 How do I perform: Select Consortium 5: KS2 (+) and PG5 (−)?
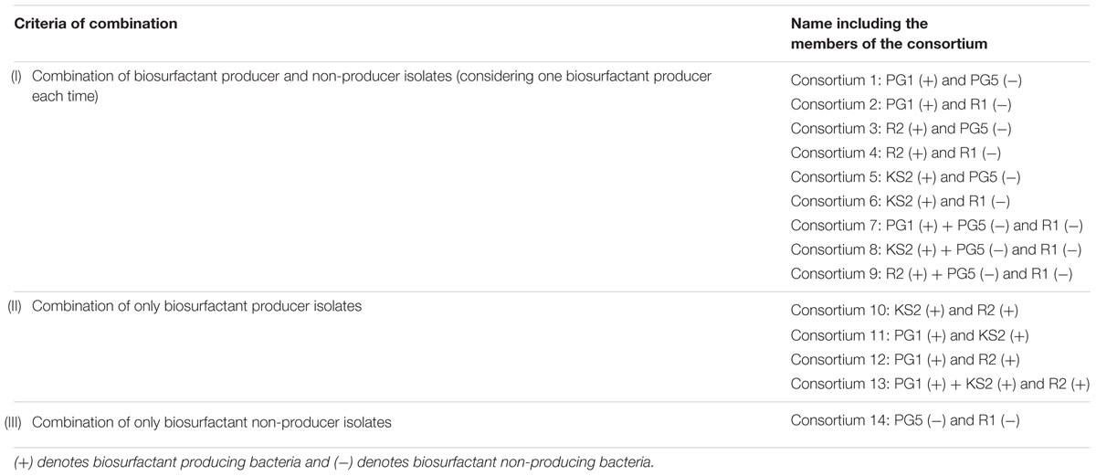[903, 178]
